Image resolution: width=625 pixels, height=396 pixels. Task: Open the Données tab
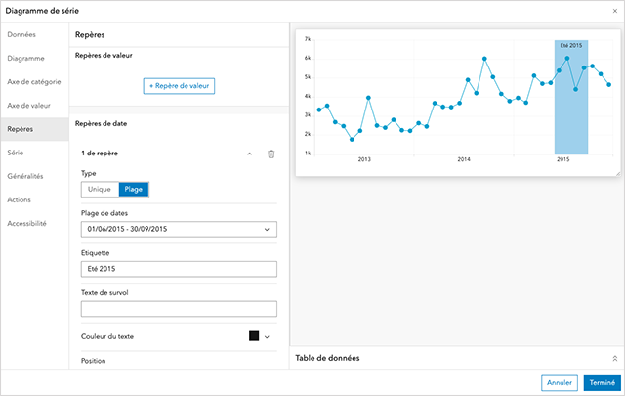click(x=35, y=35)
